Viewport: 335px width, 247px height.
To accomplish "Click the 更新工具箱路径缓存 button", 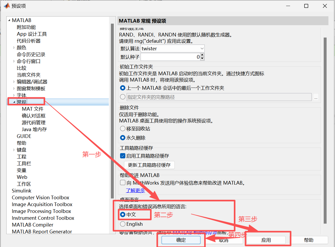I will 149,165.
